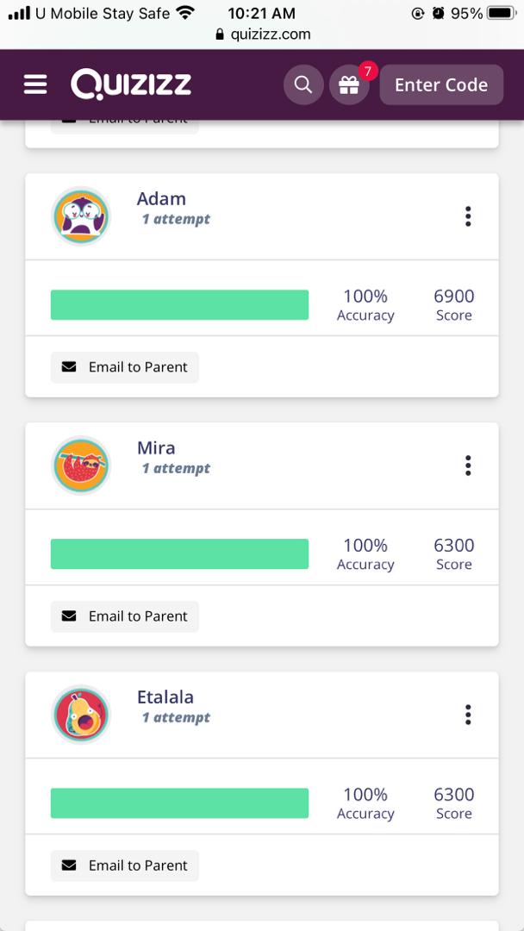Click Adam's green accuracy bar
Viewport: 524px width, 931px height.
179,305
